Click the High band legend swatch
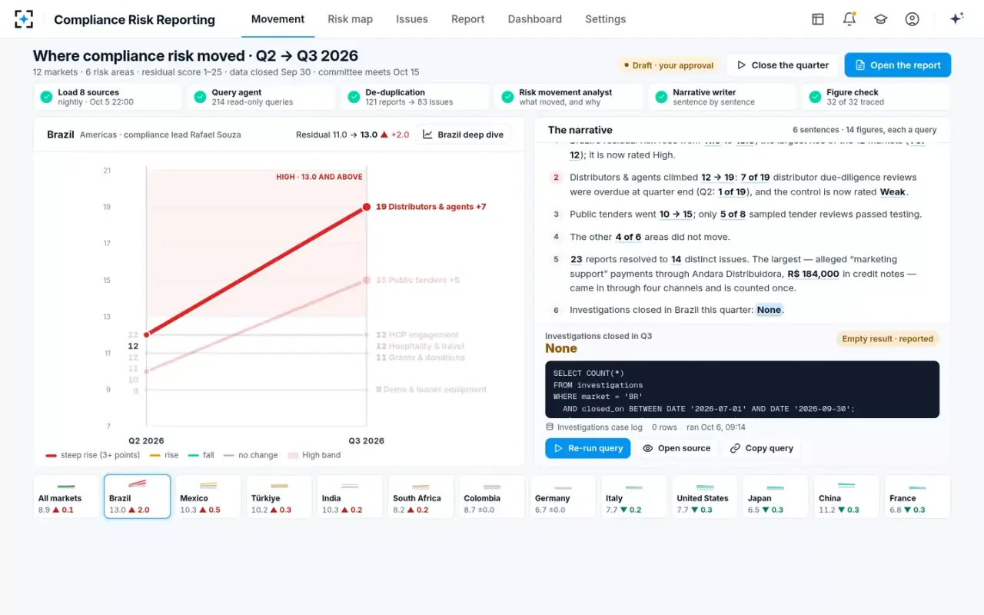The width and height of the screenshot is (984, 615). click(293, 455)
